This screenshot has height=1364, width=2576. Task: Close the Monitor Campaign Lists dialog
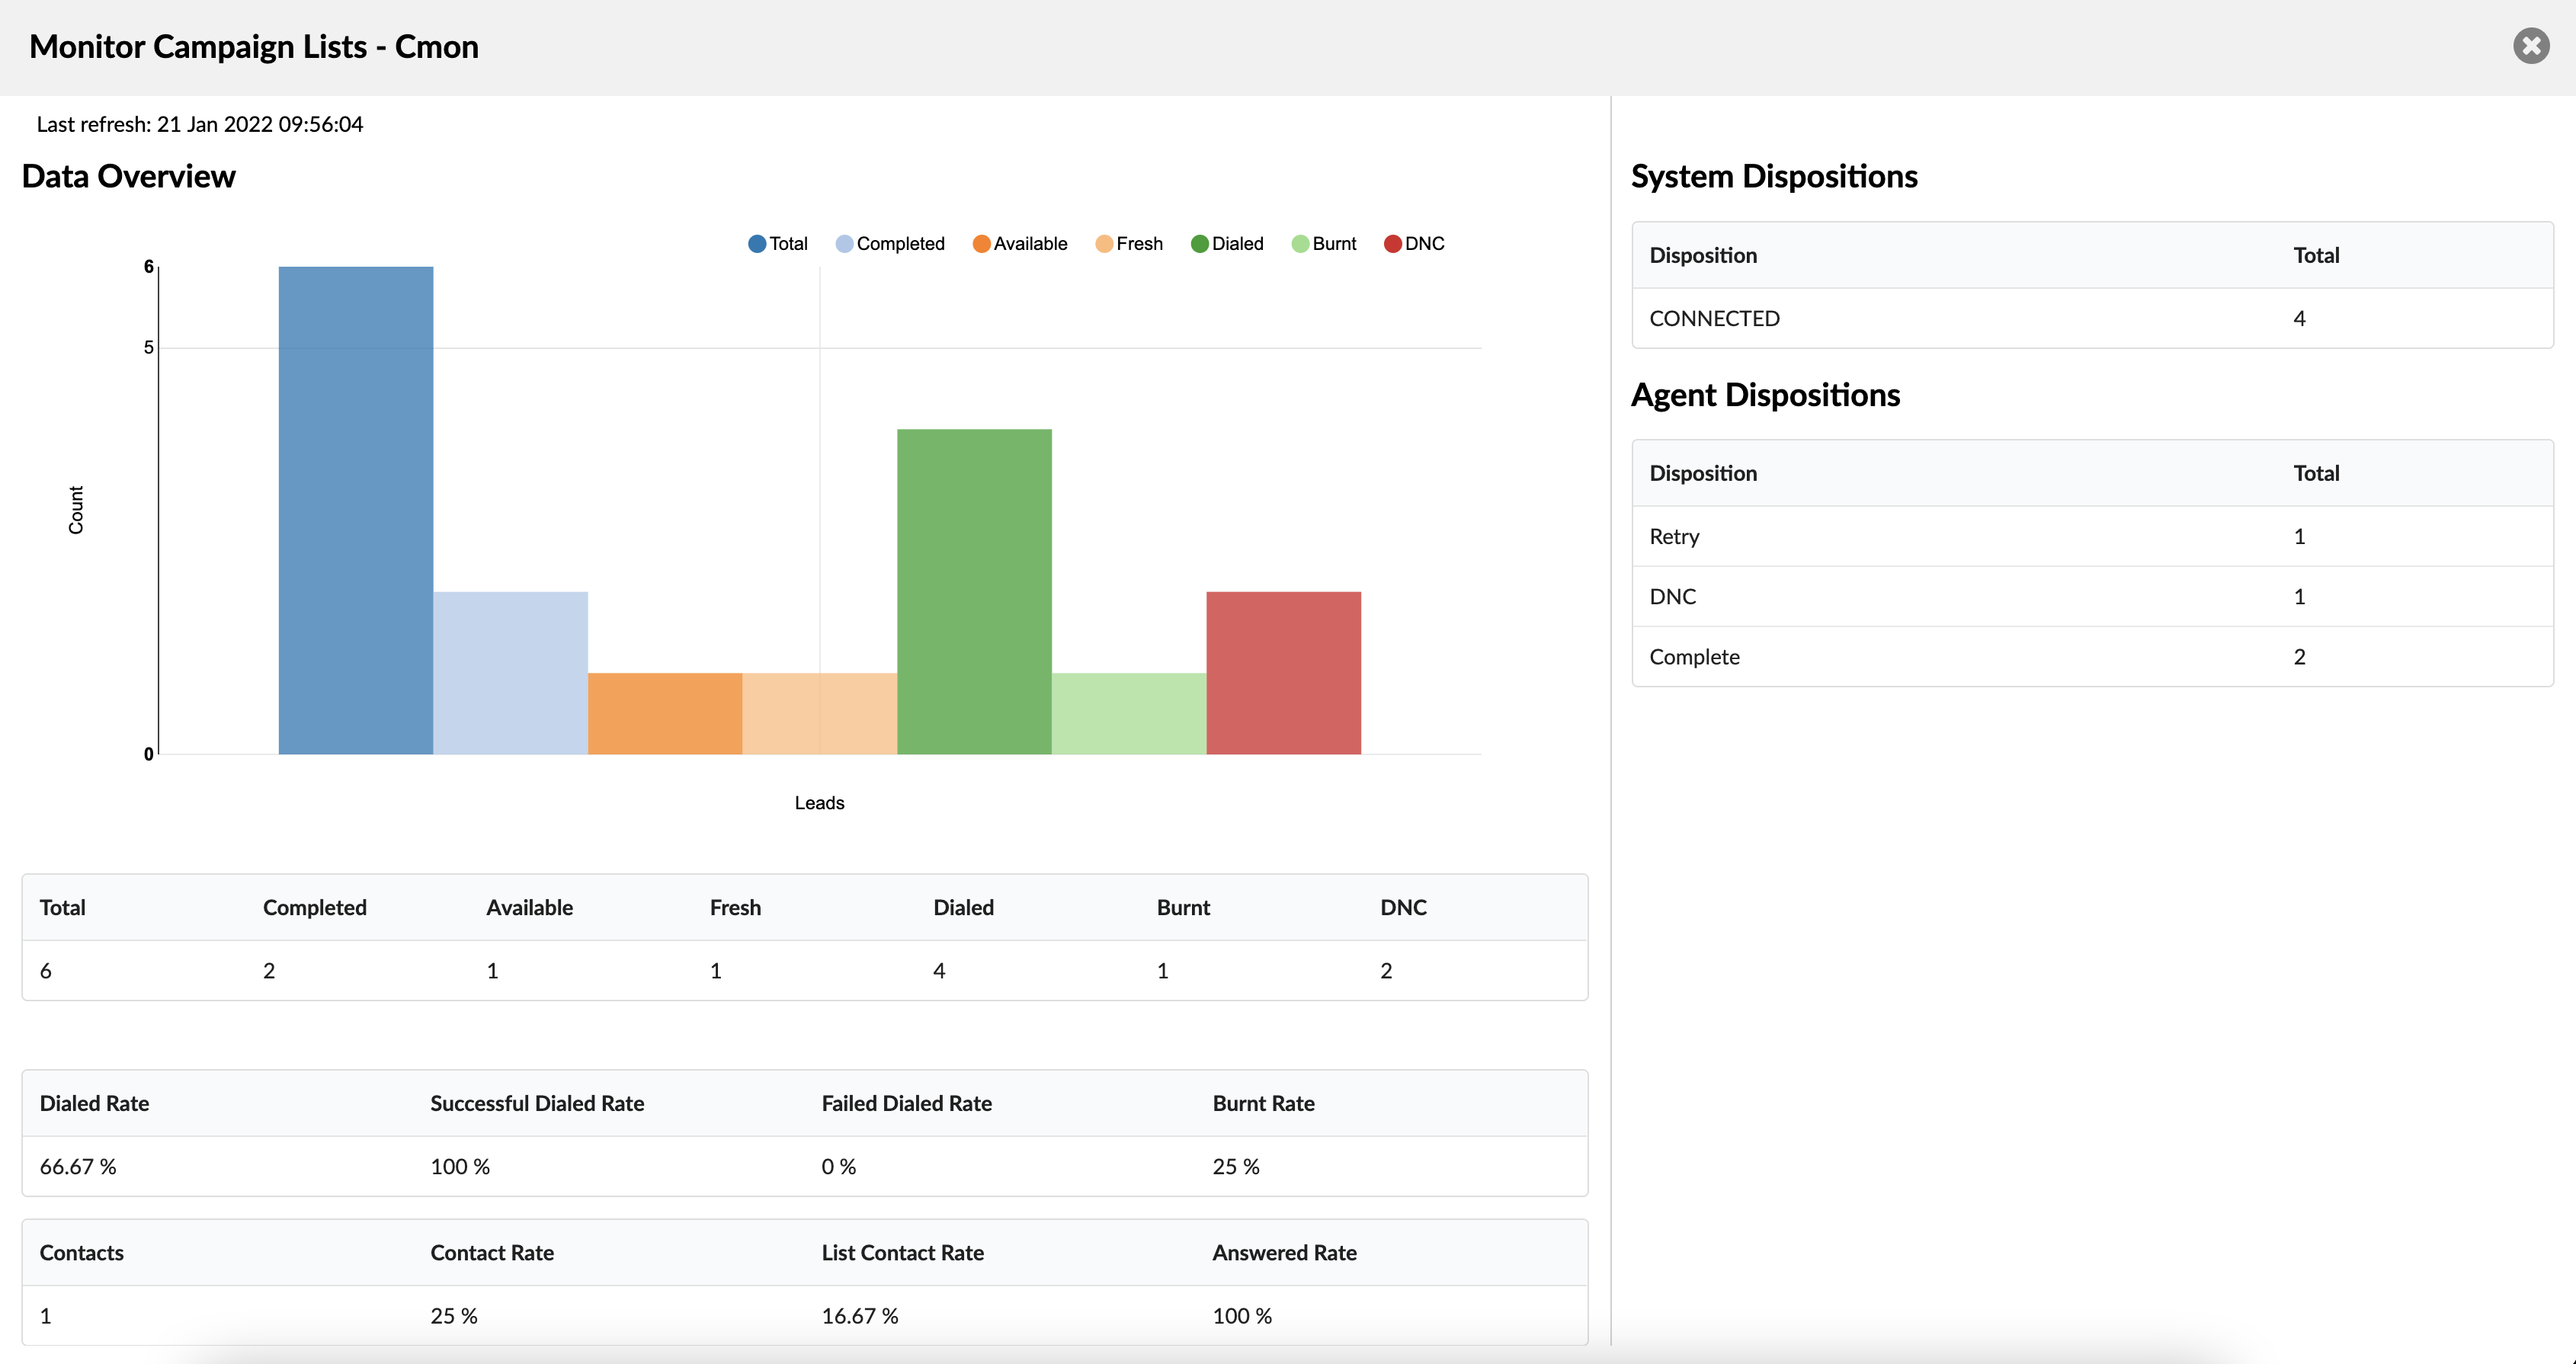coord(2531,46)
